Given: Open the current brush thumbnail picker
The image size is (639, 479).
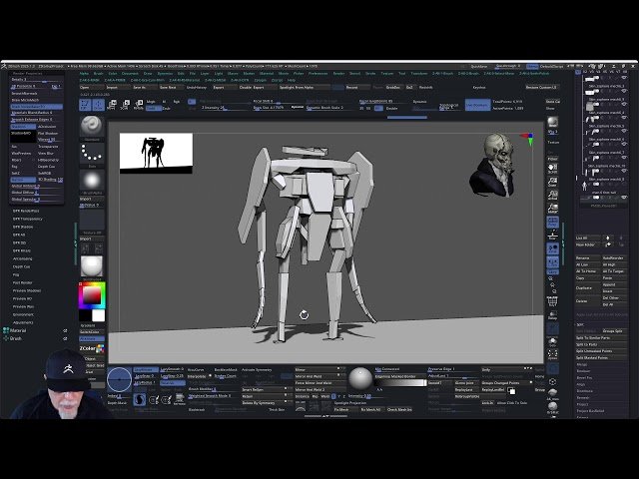Looking at the screenshot, I should [x=92, y=127].
